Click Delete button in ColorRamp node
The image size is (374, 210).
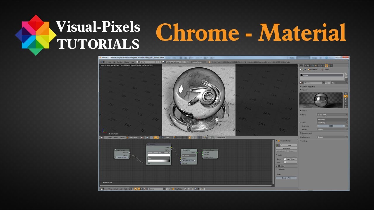coord(163,153)
